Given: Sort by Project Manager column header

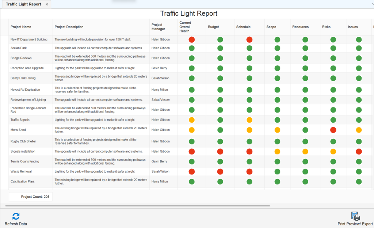Looking at the screenshot, I should coord(159,27).
